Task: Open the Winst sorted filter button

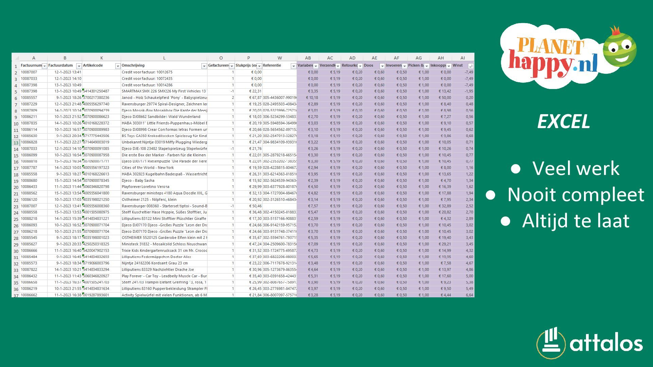Action: (x=471, y=66)
